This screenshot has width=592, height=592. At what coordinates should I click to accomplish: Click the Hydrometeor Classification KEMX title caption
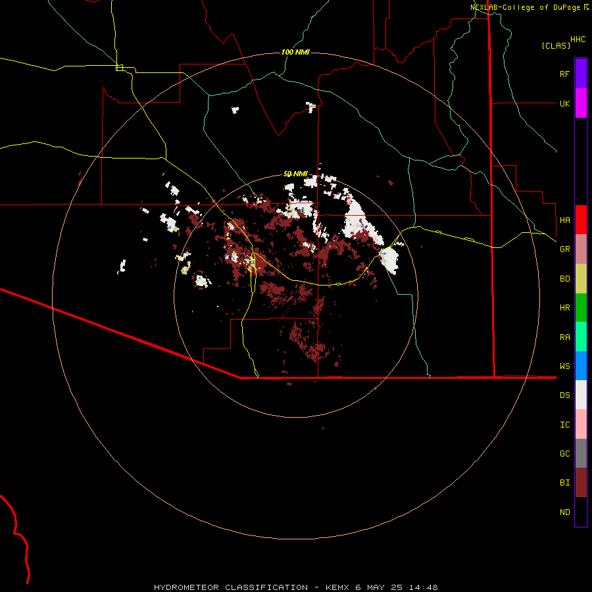point(296,587)
